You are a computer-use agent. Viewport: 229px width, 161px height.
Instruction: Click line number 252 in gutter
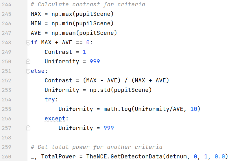[x=7, y=81]
